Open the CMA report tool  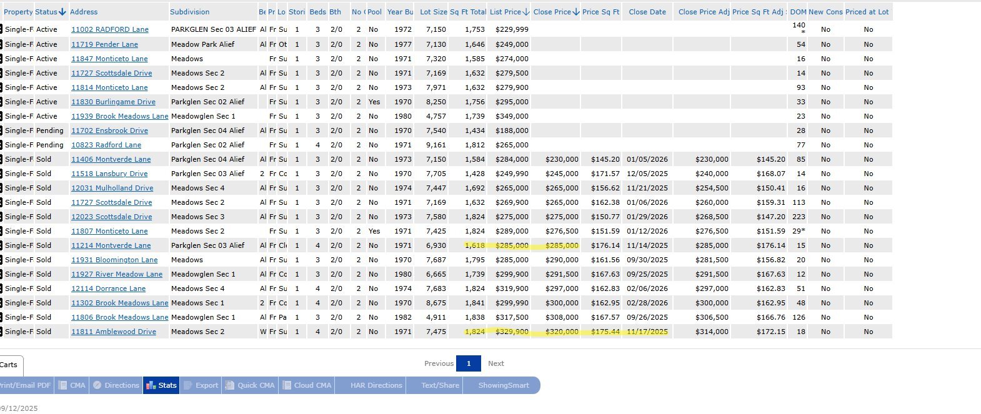click(72, 385)
